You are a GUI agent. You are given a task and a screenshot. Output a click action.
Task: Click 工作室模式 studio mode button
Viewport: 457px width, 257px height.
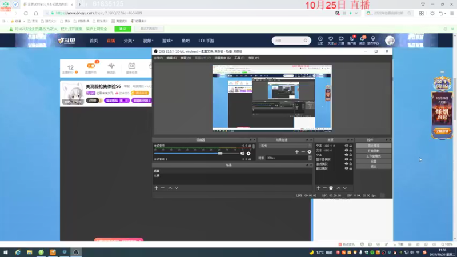point(374,156)
